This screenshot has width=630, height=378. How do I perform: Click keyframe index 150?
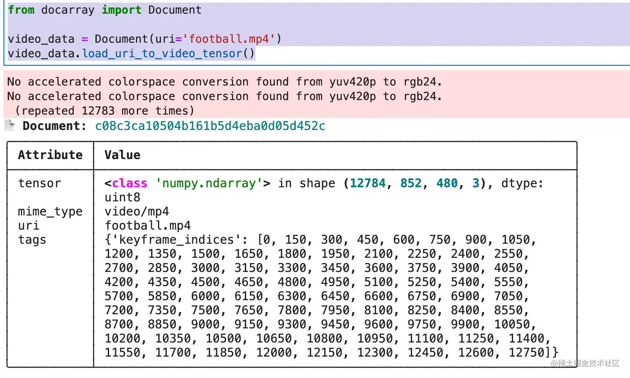[x=296, y=240]
